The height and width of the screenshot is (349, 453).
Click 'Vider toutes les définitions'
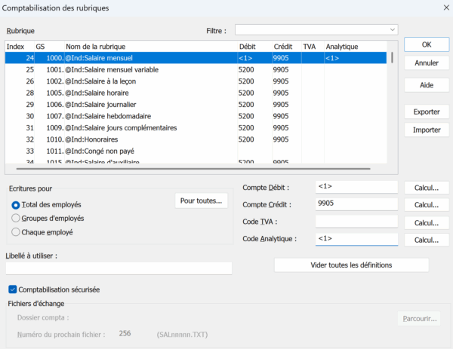click(351, 265)
